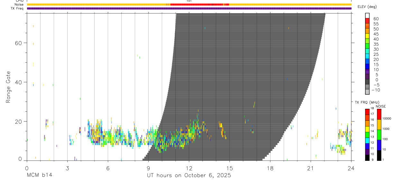Click the 'Range Gate' y-axis label
Screen dimensions: 395x182
[8, 87]
